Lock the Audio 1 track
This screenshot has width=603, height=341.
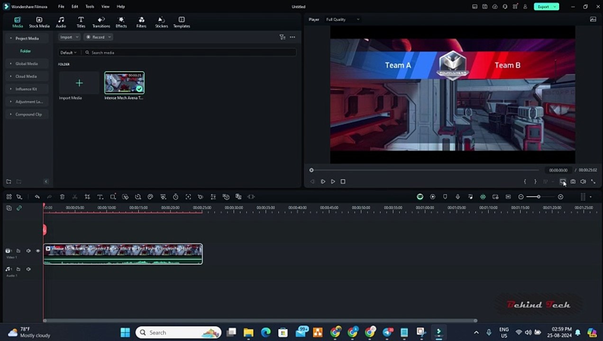(18, 269)
